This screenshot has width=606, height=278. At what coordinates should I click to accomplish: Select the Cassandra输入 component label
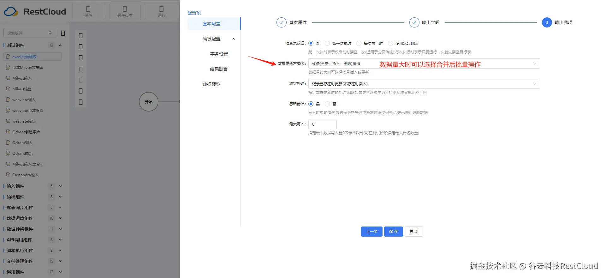pos(25,175)
